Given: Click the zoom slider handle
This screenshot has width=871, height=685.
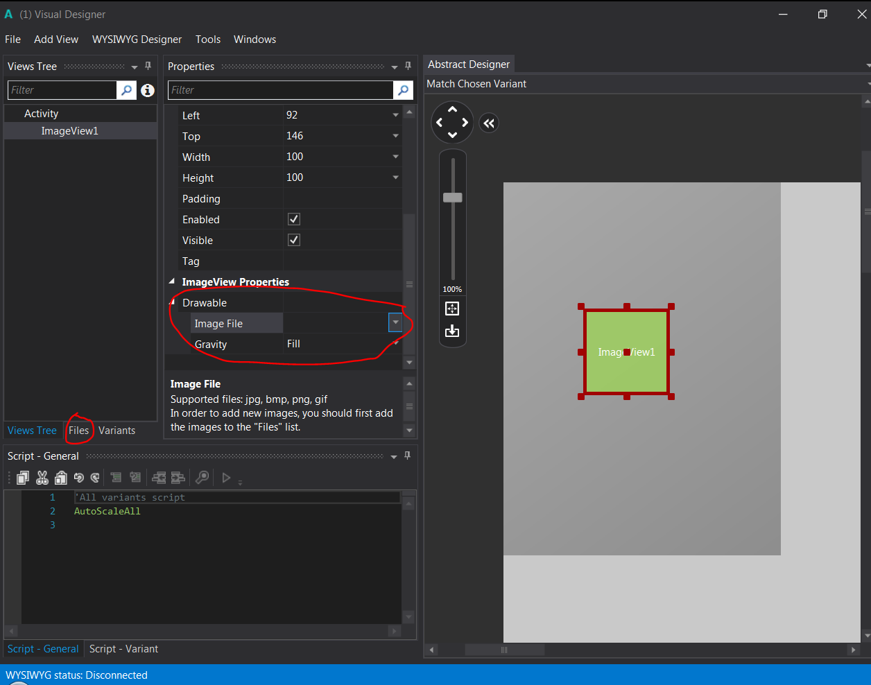Looking at the screenshot, I should pos(452,198).
